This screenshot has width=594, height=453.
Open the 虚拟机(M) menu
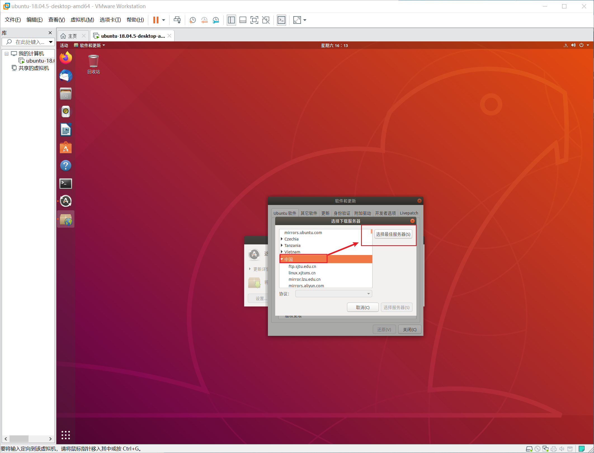(x=82, y=20)
